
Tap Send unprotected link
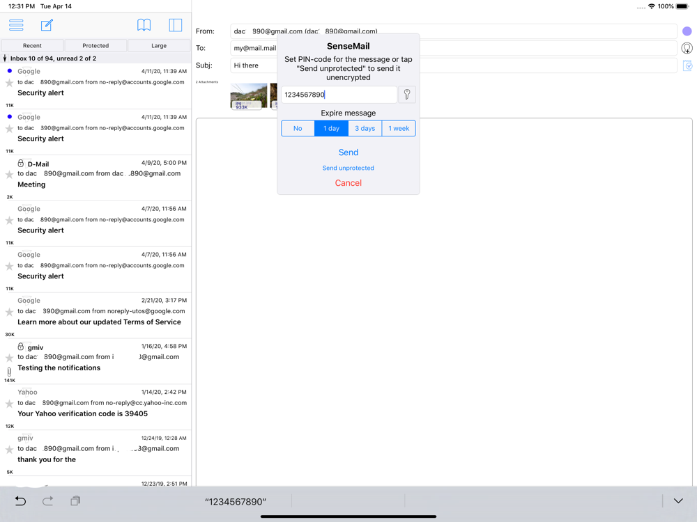(348, 168)
